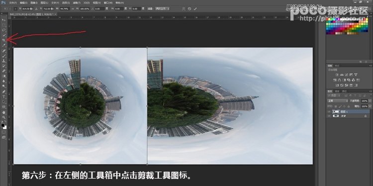Select the History Brush tool
This screenshot has width=373, height=186.
(x=4, y=66)
